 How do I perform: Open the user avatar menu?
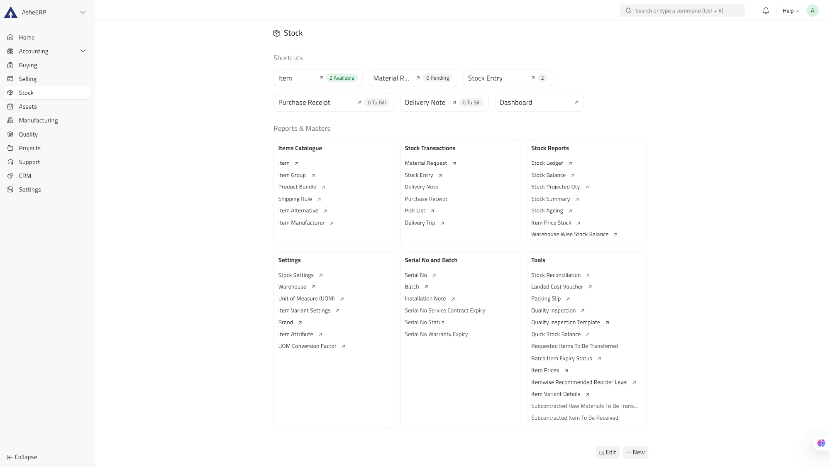point(812,11)
